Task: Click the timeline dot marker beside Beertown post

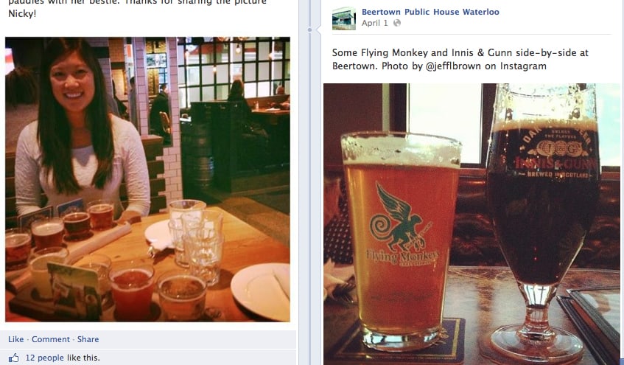Action: coord(309,29)
